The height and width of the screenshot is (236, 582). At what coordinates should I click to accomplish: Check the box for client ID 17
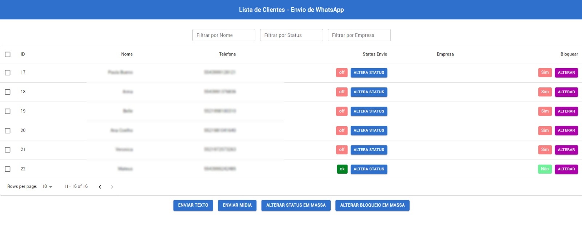[8, 73]
